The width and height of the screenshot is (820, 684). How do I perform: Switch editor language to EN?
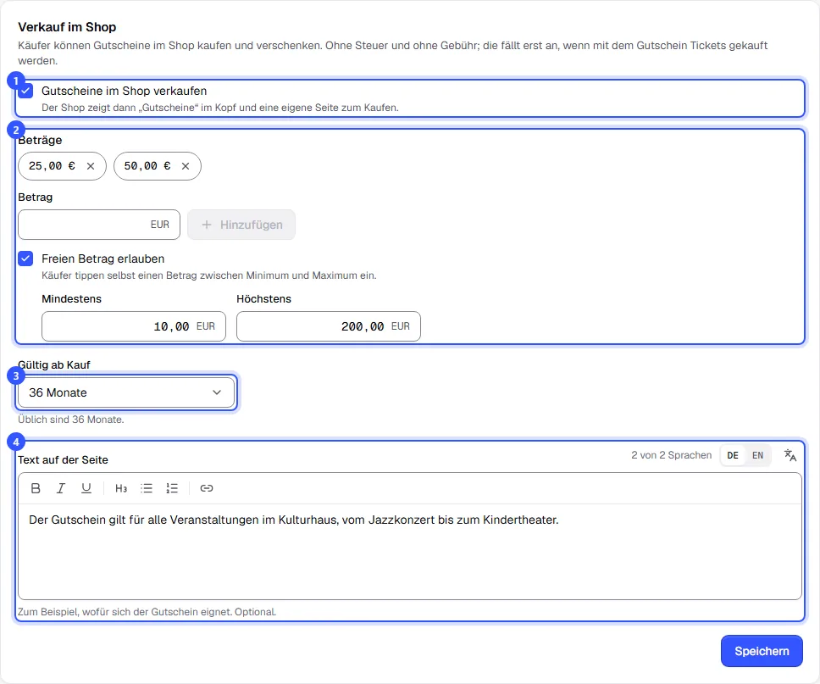click(x=758, y=455)
